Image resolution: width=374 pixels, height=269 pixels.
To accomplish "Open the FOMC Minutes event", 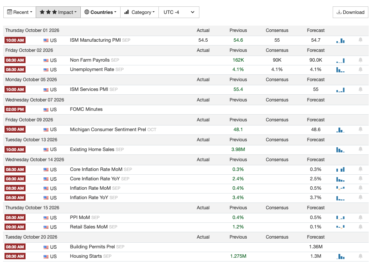I will coord(86,109).
